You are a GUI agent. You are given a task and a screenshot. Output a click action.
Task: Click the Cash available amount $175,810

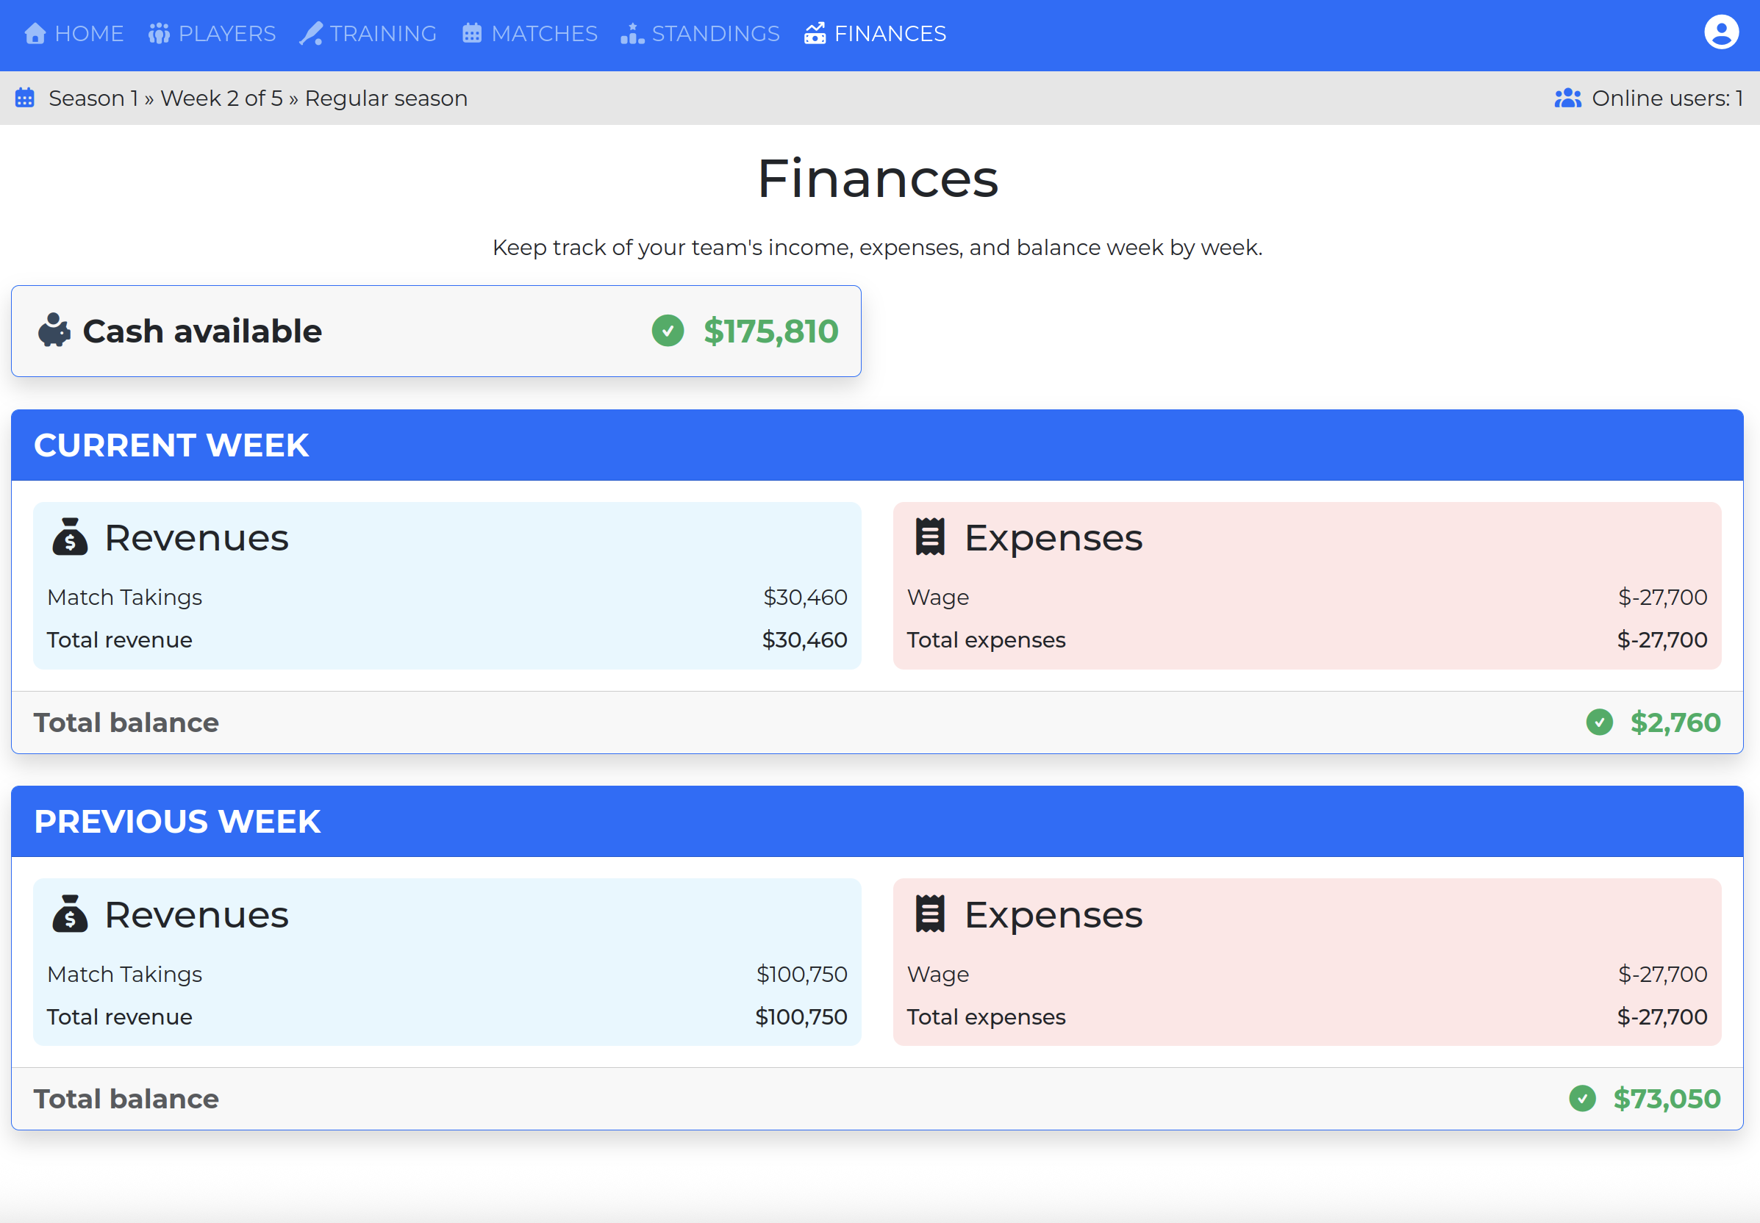coord(770,331)
